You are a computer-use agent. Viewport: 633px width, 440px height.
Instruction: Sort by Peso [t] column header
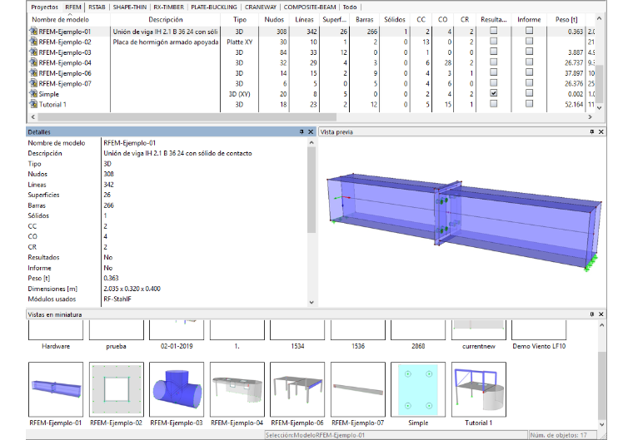click(x=566, y=19)
